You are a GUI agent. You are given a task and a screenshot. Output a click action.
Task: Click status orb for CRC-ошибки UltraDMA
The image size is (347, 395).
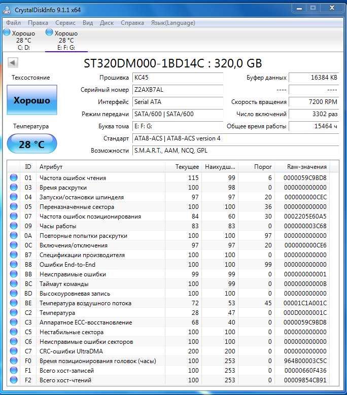pos(14,351)
